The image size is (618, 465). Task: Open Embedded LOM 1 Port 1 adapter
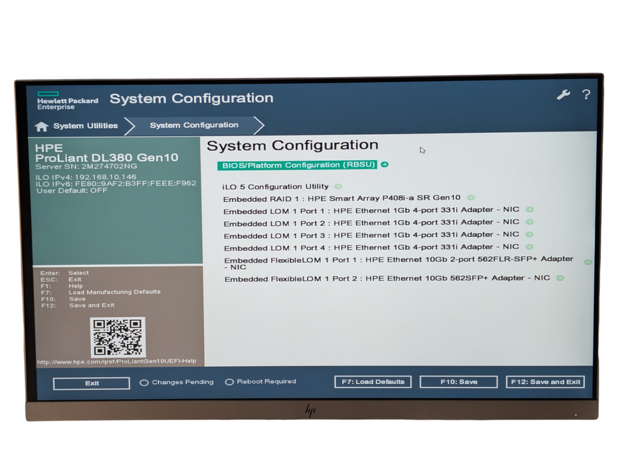tap(371, 211)
